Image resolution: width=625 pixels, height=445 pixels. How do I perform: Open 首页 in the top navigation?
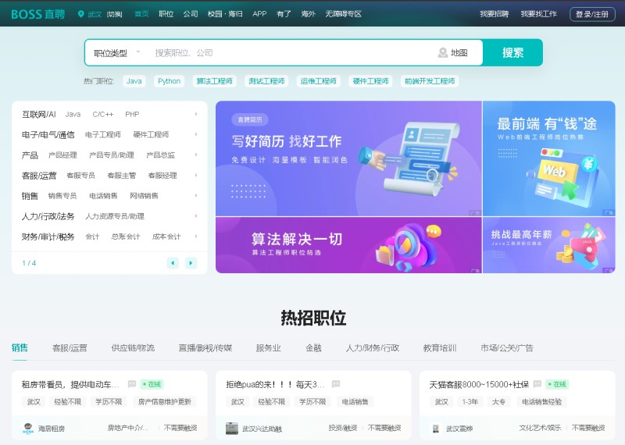point(141,14)
